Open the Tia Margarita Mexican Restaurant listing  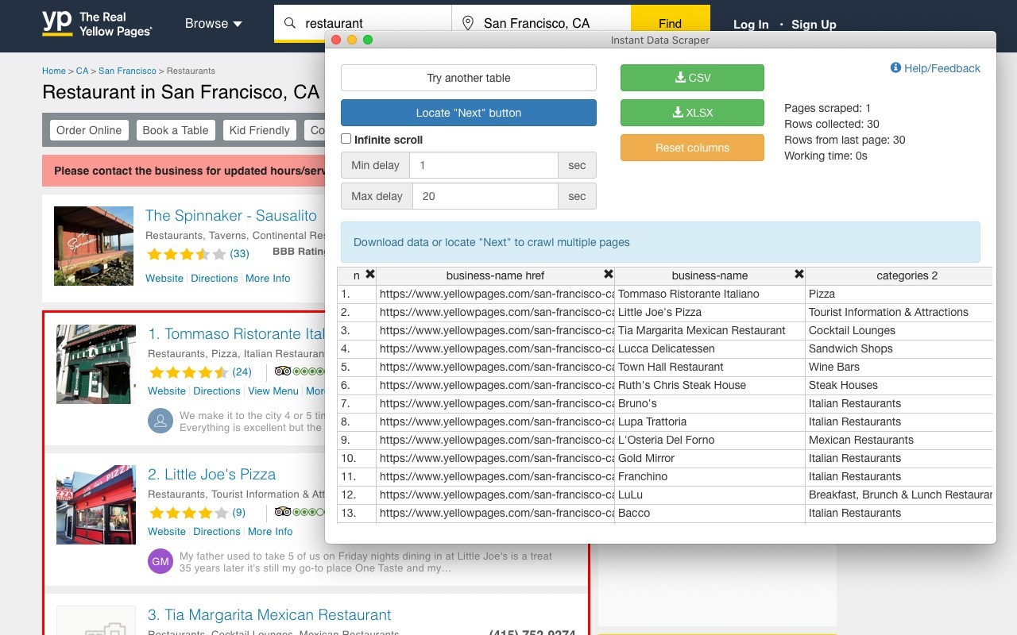click(x=269, y=614)
